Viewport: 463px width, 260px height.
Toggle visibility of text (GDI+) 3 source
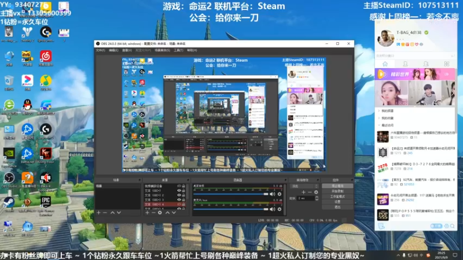[x=179, y=199]
